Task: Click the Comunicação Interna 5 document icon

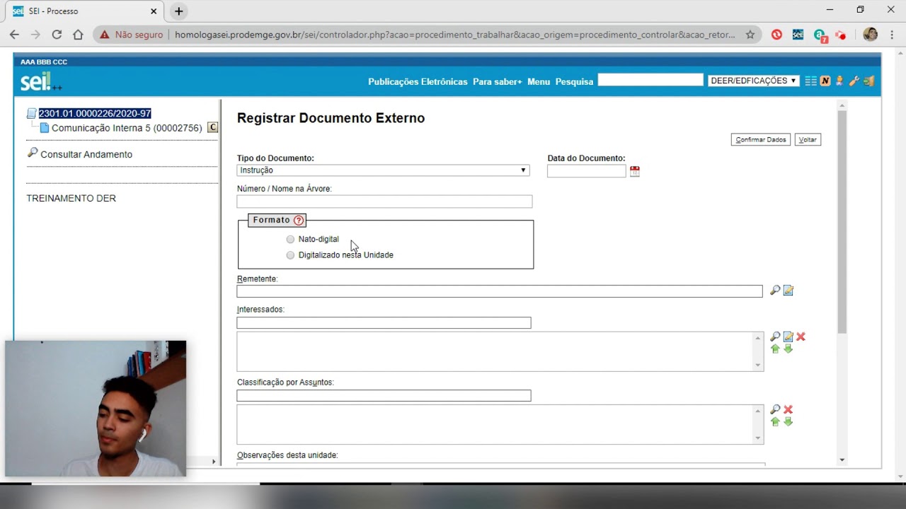Action: tap(45, 128)
